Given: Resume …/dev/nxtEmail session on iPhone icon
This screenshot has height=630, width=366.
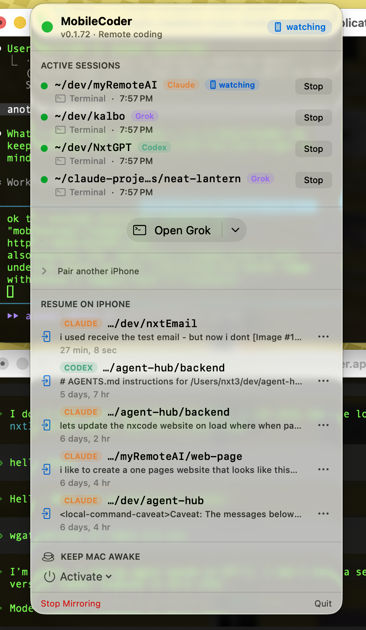Looking at the screenshot, I should (46, 337).
